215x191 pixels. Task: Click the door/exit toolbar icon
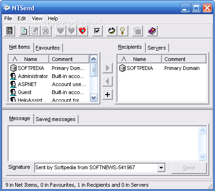coord(9,31)
